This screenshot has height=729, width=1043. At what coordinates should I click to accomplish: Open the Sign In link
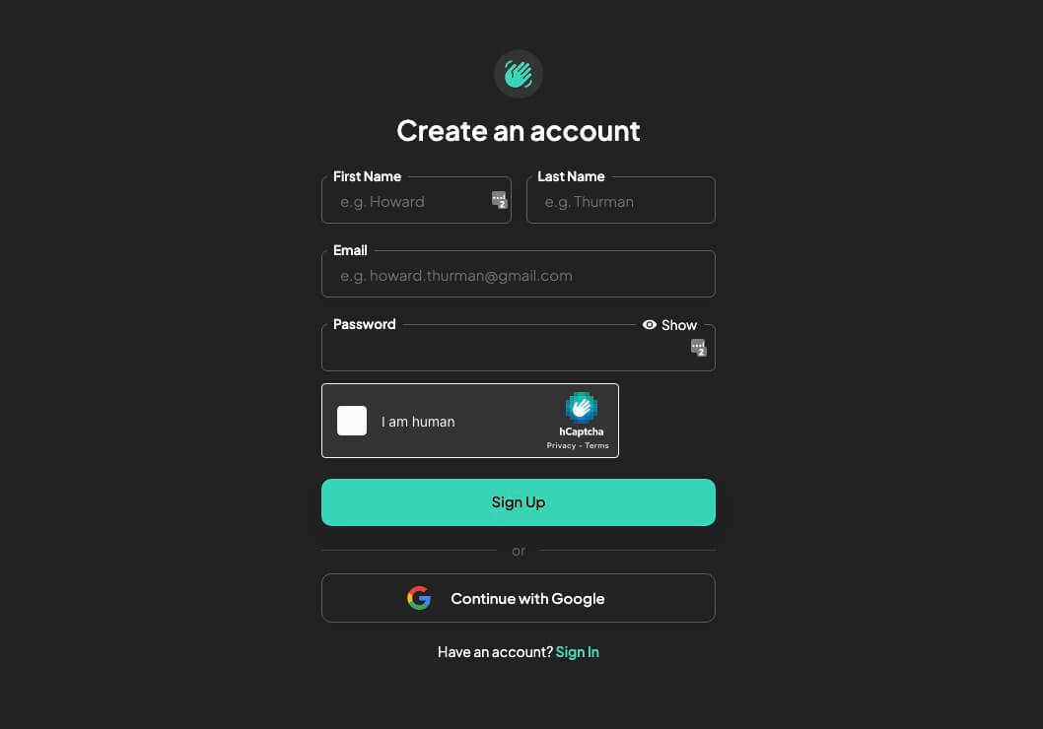(x=578, y=652)
